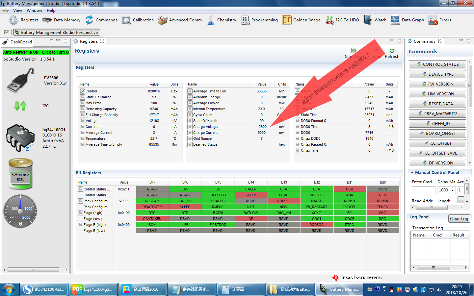Screen dimensions: 474x296
Task: Open the Chemistry flask icon
Action: [x=211, y=20]
